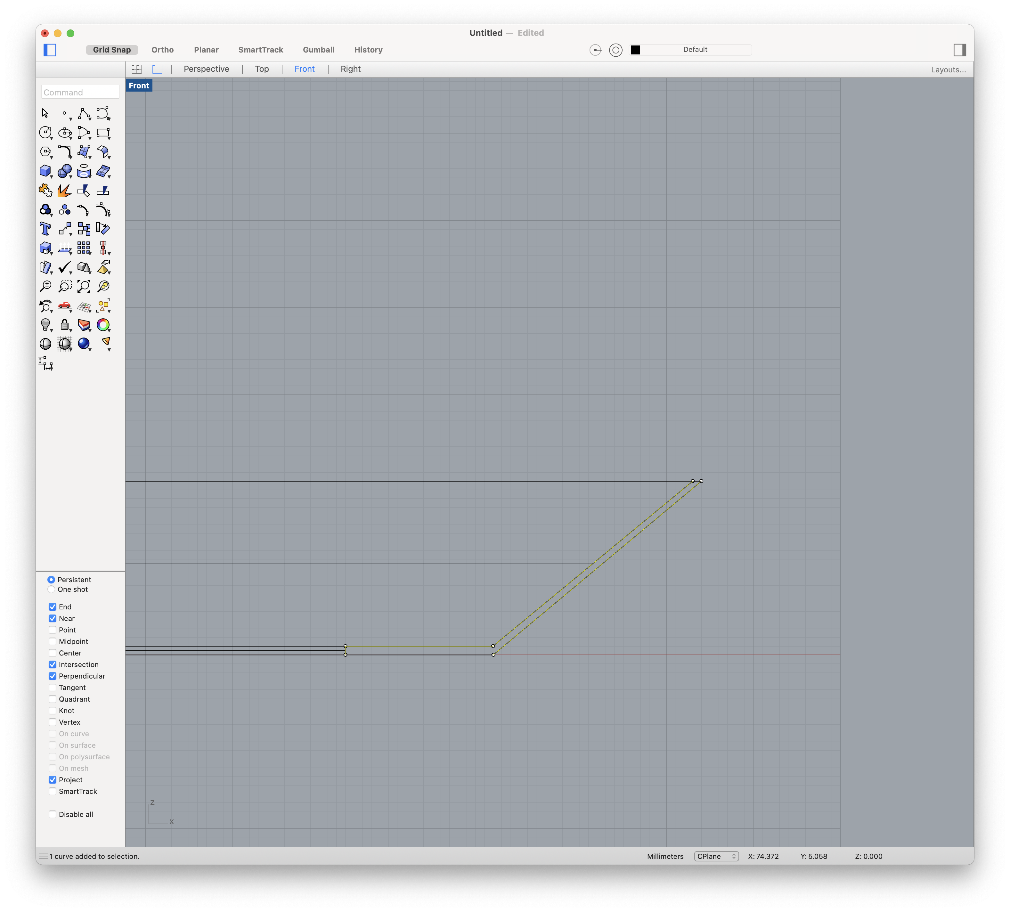Select the Text object tool
This screenshot has width=1010, height=912.
pos(45,229)
